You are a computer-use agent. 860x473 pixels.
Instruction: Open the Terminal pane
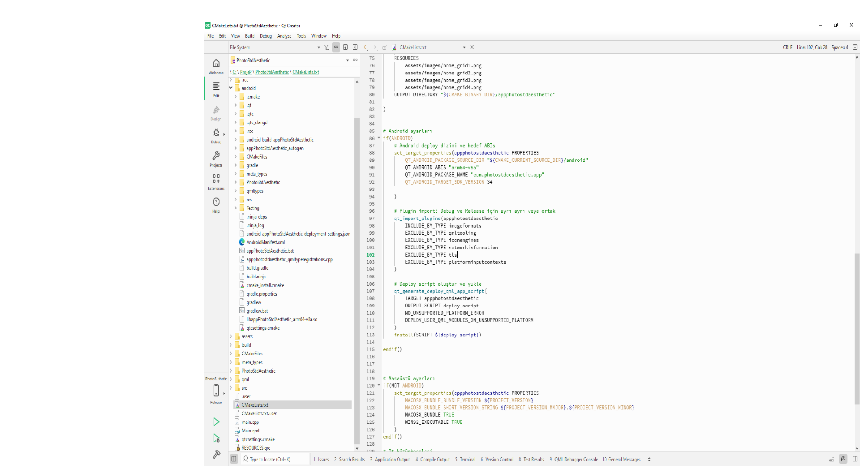pos(465,459)
